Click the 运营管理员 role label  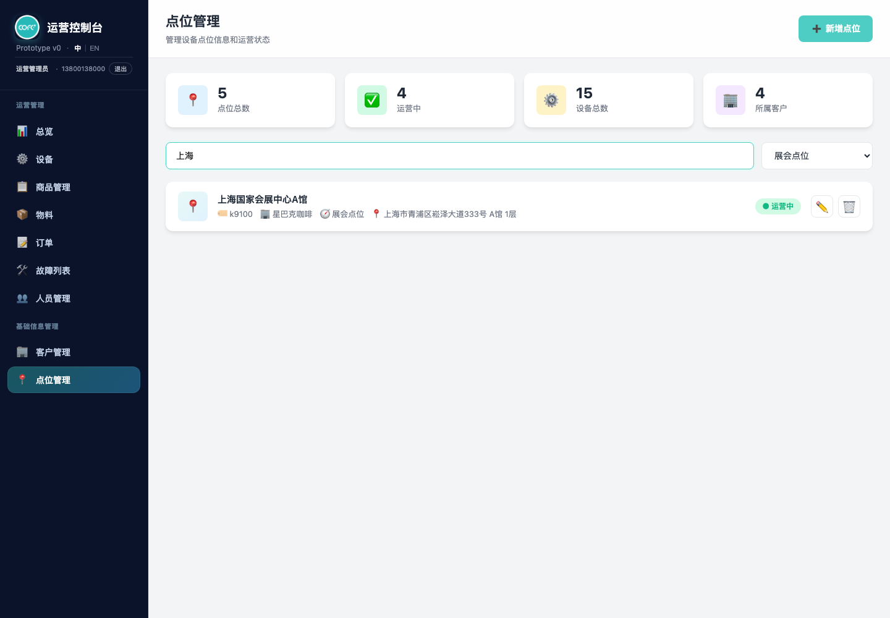pyautogui.click(x=32, y=69)
